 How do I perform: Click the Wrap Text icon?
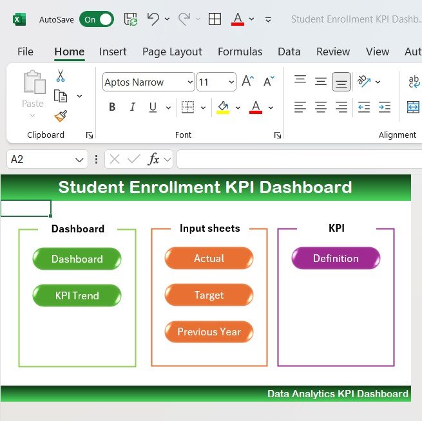[414, 82]
